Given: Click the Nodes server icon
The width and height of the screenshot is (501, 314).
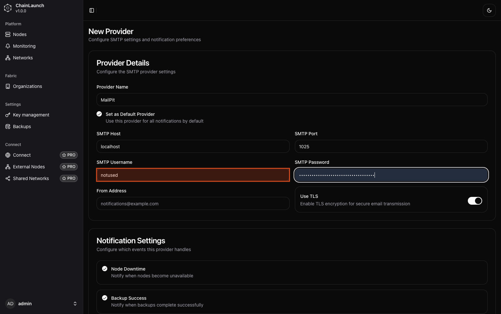Looking at the screenshot, I should (x=8, y=34).
